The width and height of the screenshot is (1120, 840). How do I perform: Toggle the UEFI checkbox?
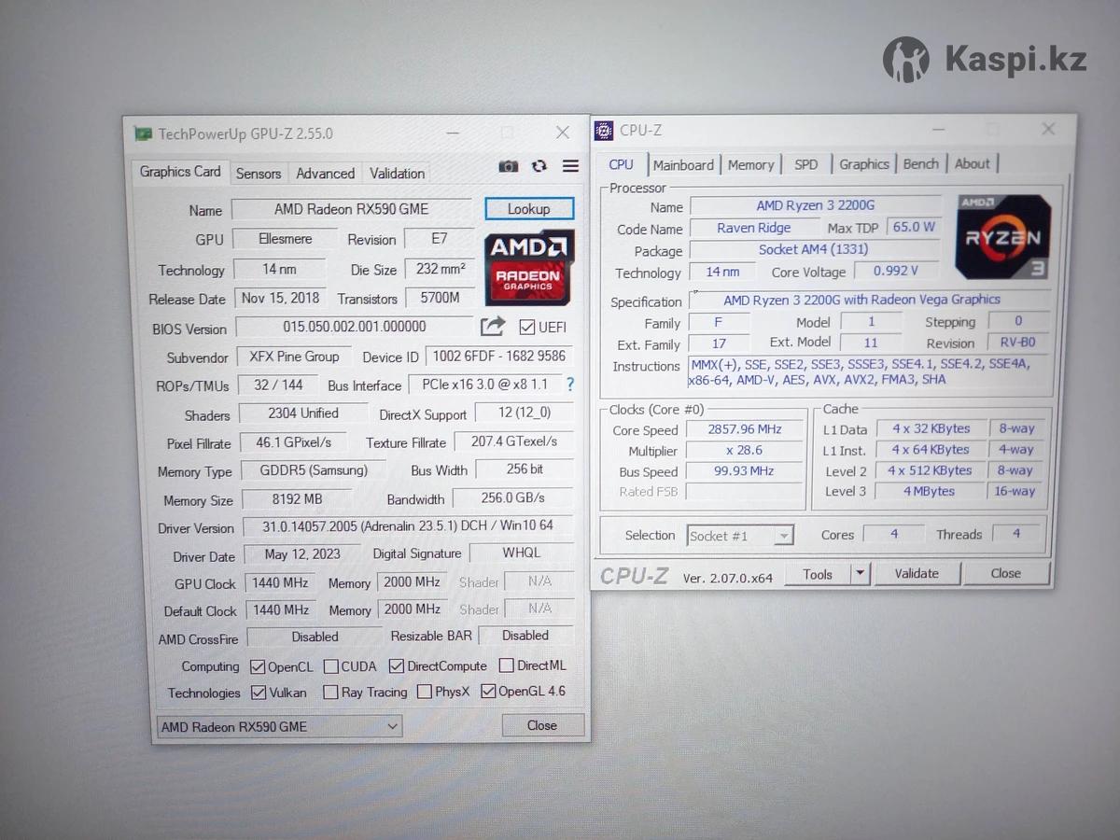(527, 327)
